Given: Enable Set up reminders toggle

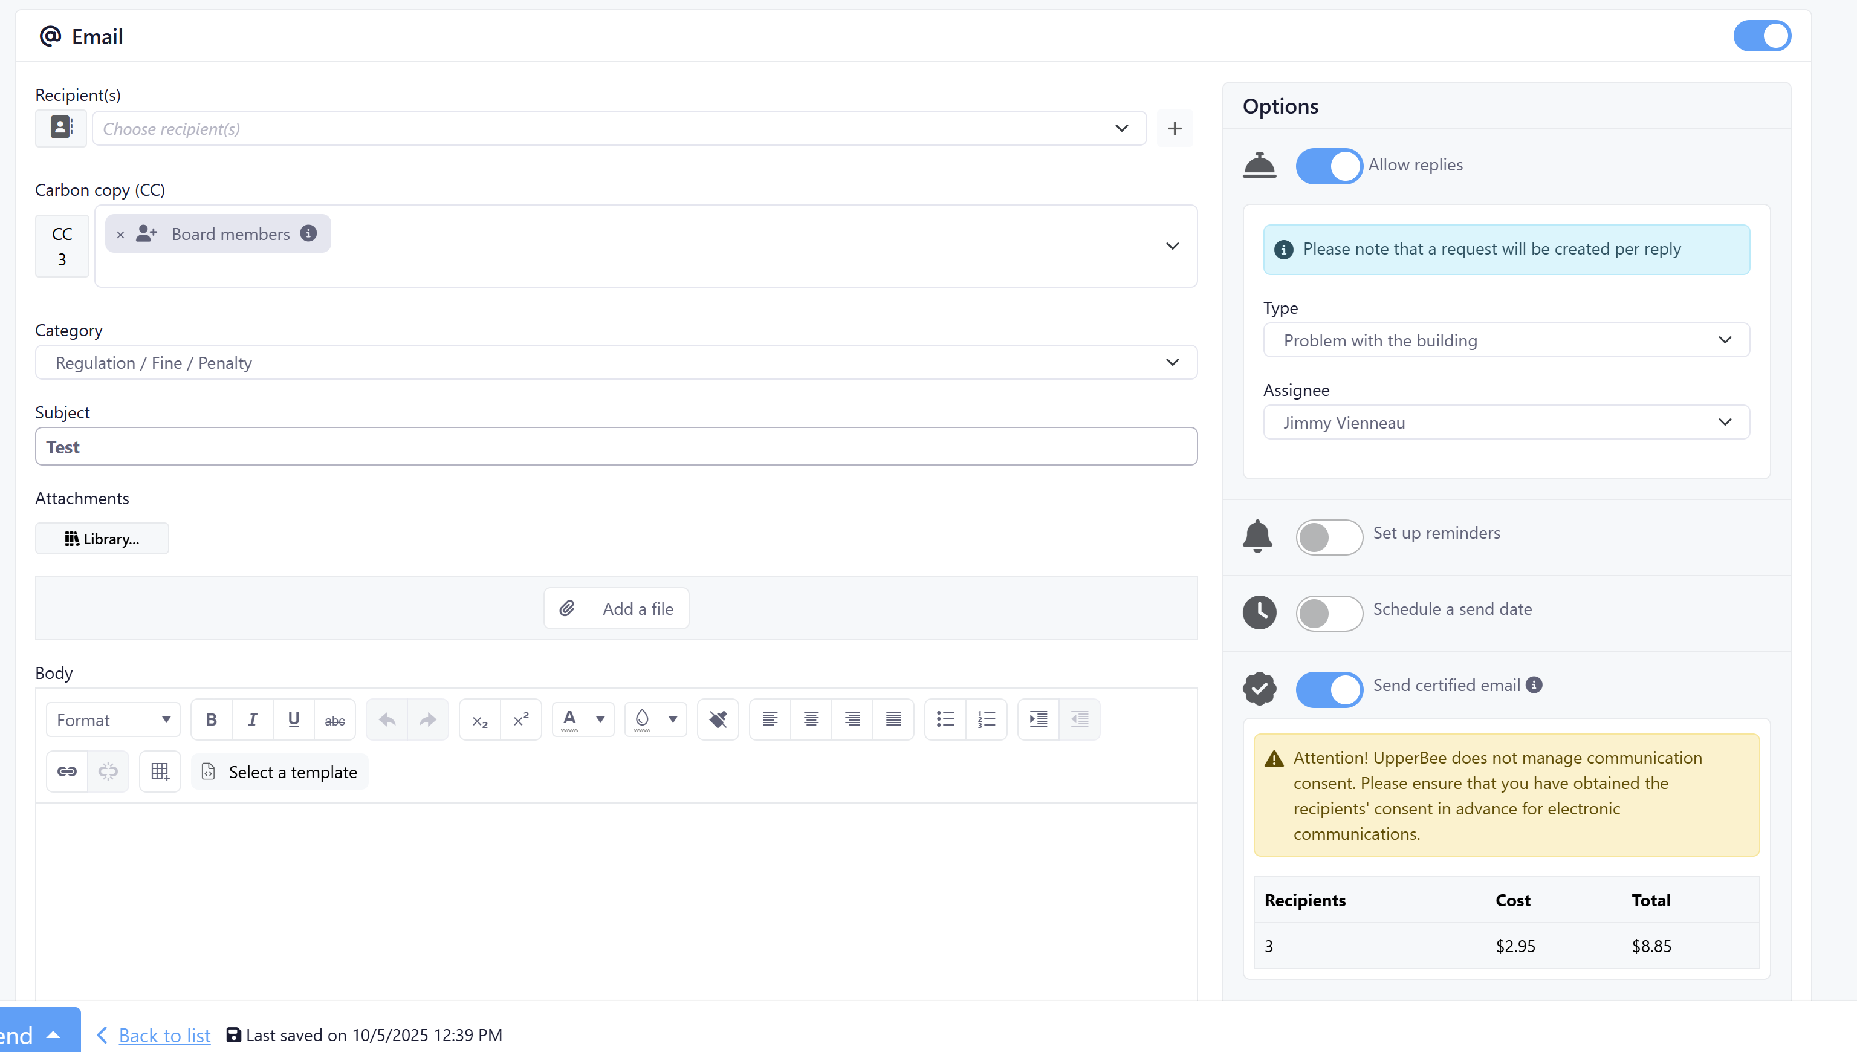Looking at the screenshot, I should pyautogui.click(x=1328, y=537).
